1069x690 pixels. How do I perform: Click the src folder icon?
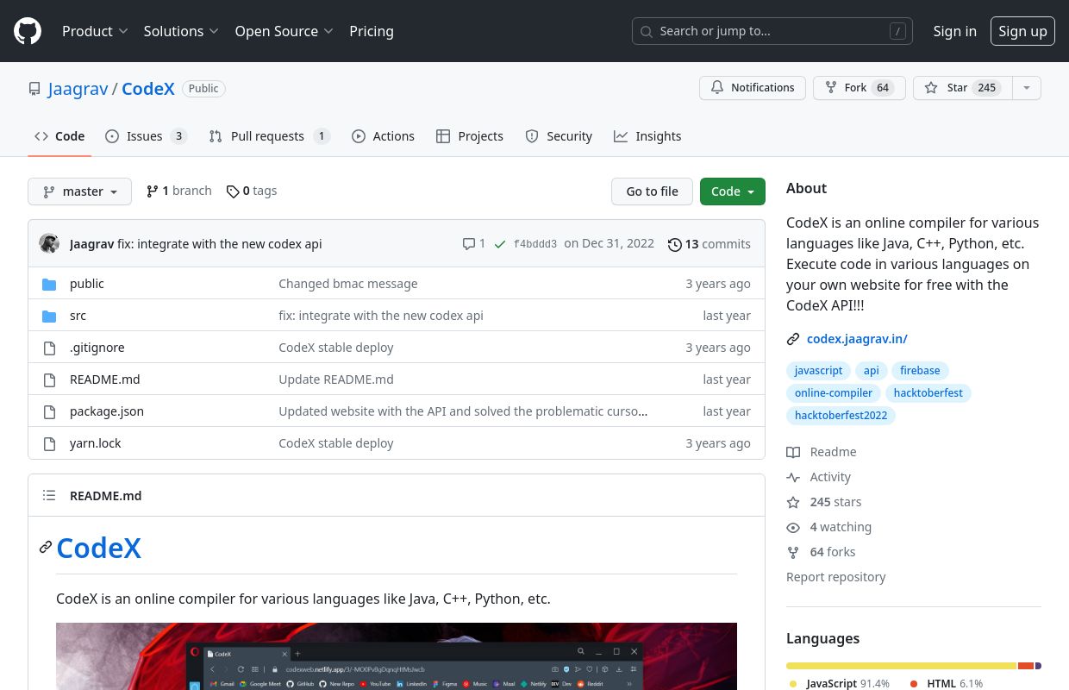(49, 316)
